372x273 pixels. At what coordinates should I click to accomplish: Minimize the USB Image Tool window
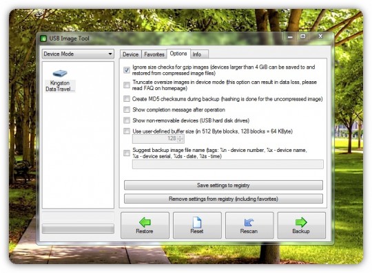pyautogui.click(x=290, y=36)
